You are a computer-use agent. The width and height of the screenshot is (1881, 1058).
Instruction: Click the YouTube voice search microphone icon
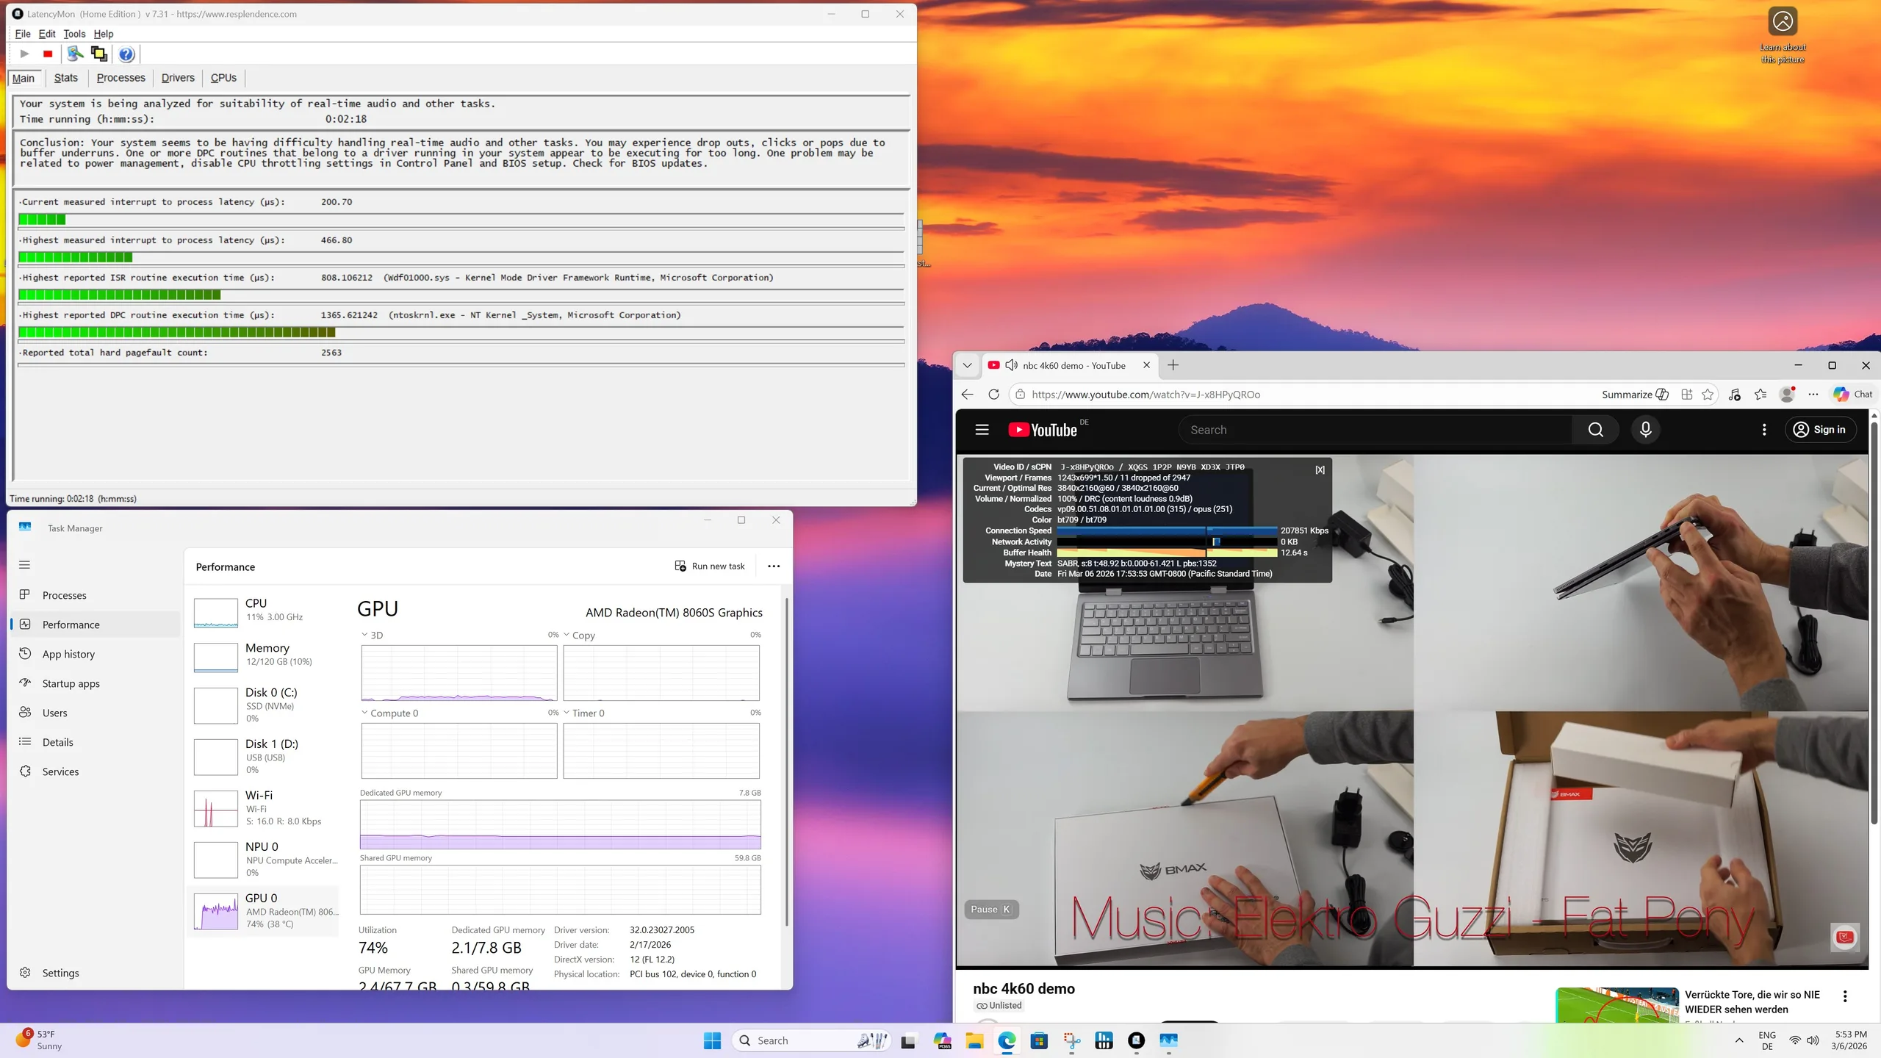point(1645,430)
